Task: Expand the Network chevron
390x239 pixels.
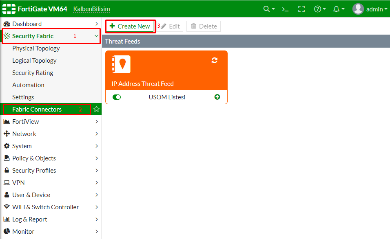Action: [x=97, y=134]
